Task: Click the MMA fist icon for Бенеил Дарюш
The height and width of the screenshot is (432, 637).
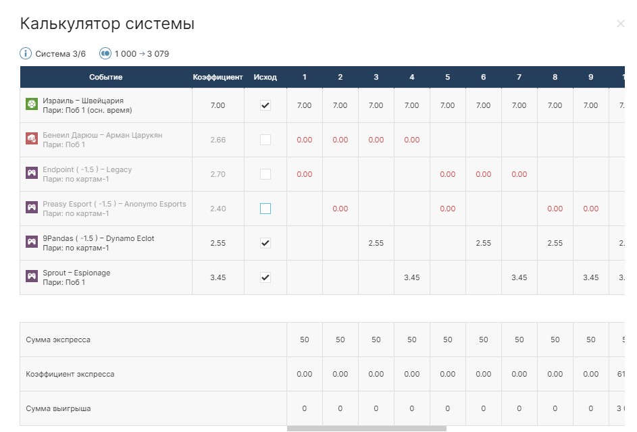Action: click(x=32, y=139)
